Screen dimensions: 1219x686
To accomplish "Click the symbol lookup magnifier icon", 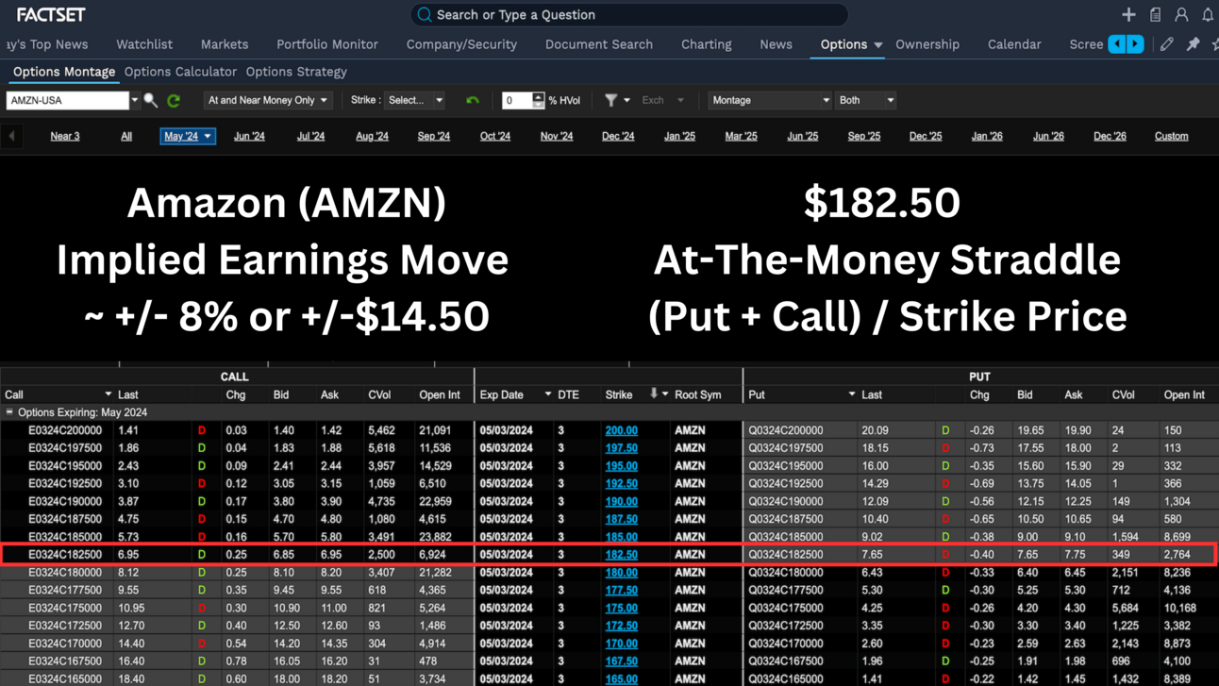I will (x=151, y=100).
